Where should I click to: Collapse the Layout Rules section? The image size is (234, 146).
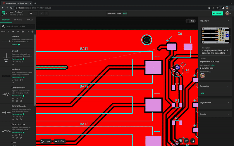click(x=228, y=103)
